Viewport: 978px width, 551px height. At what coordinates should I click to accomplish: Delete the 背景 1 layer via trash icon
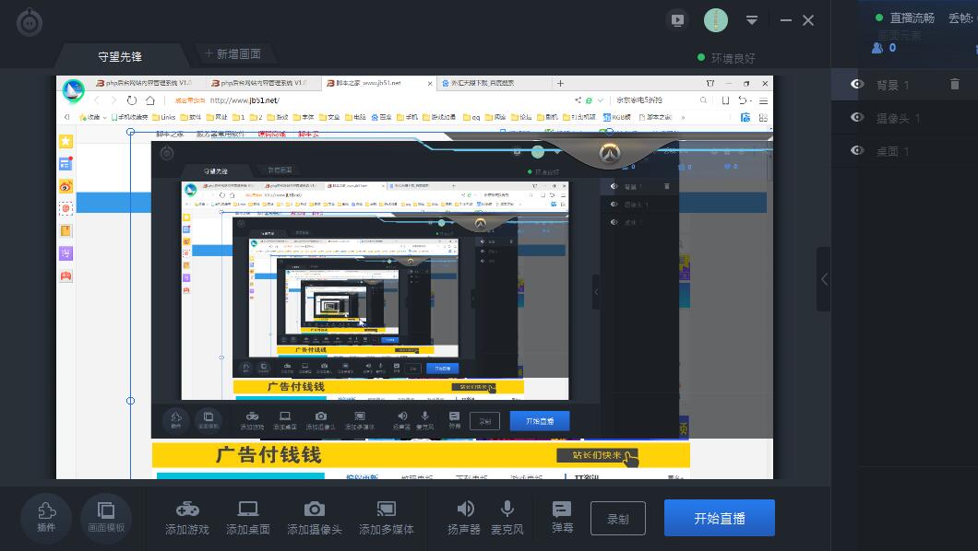[956, 85]
